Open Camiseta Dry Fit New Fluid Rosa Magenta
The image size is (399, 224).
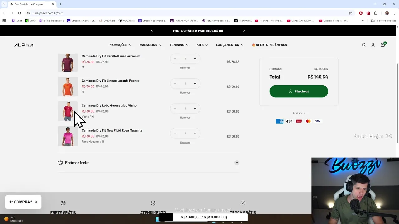(112, 130)
